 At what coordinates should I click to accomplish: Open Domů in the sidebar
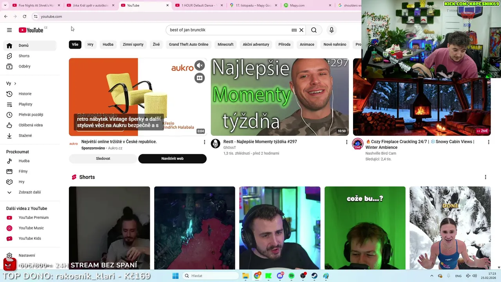[x=30, y=45]
